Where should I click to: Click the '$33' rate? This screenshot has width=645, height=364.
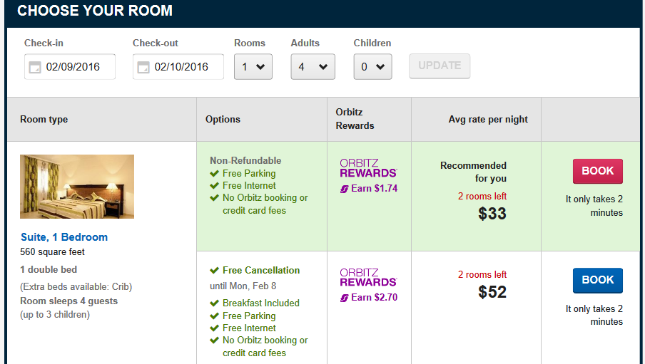(492, 214)
